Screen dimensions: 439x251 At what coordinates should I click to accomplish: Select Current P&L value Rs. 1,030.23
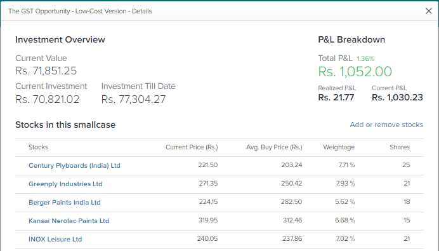397,97
